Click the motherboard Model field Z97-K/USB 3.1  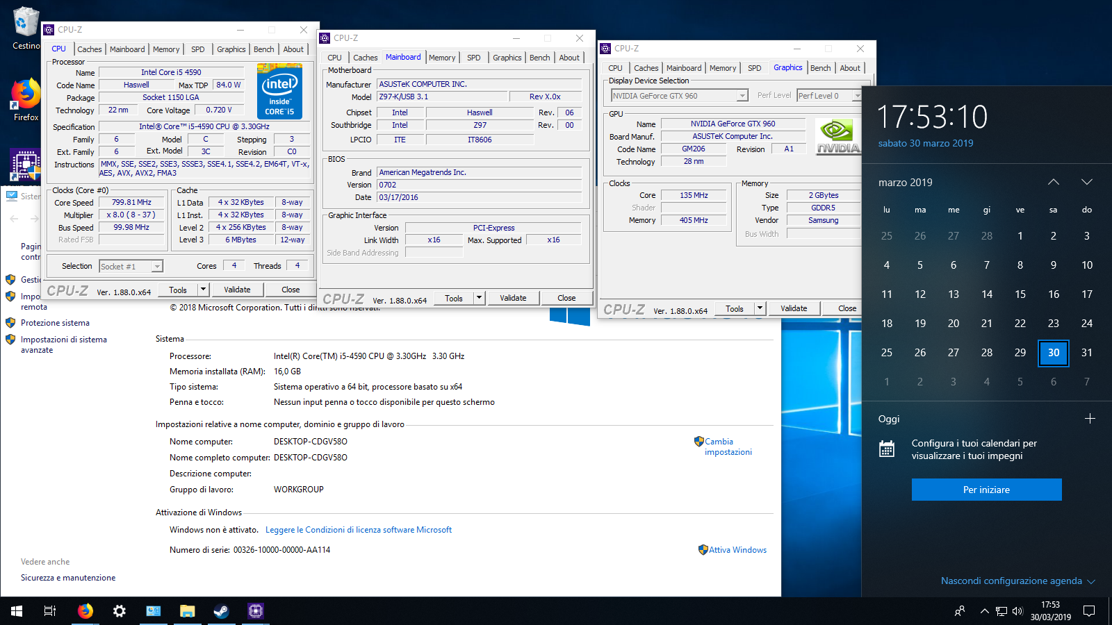[442, 97]
